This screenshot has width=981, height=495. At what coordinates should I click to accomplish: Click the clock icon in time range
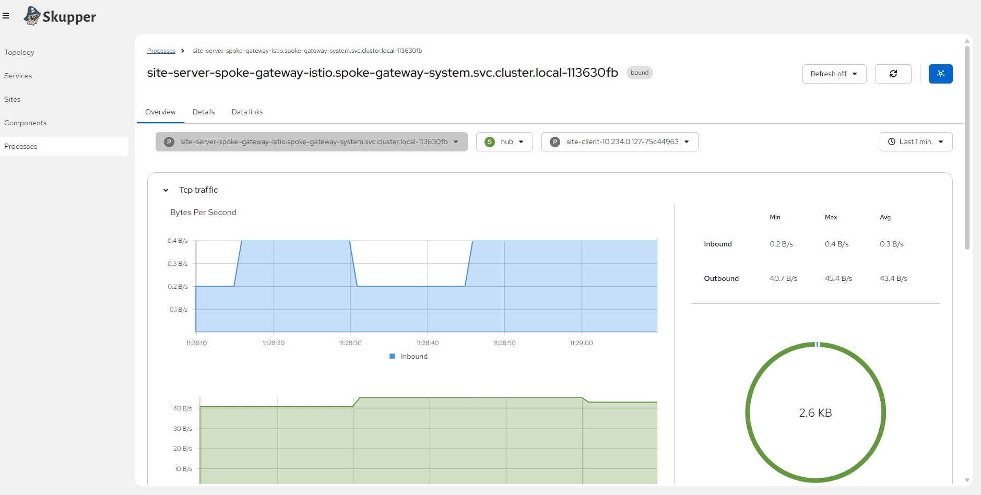[x=892, y=142]
